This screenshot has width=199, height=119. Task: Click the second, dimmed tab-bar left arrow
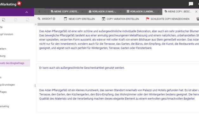click(x=45, y=12)
